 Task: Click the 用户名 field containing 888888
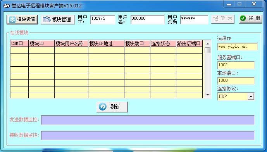(x=148, y=19)
